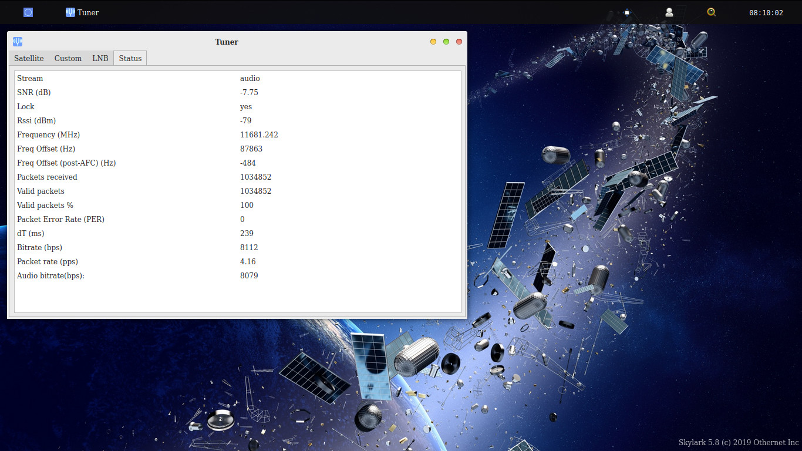Select the Status tab

130,58
